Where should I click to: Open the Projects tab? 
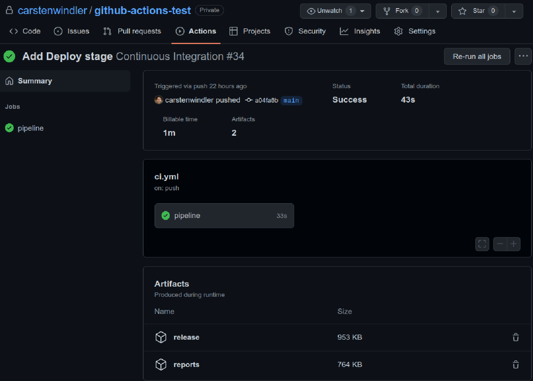(250, 31)
